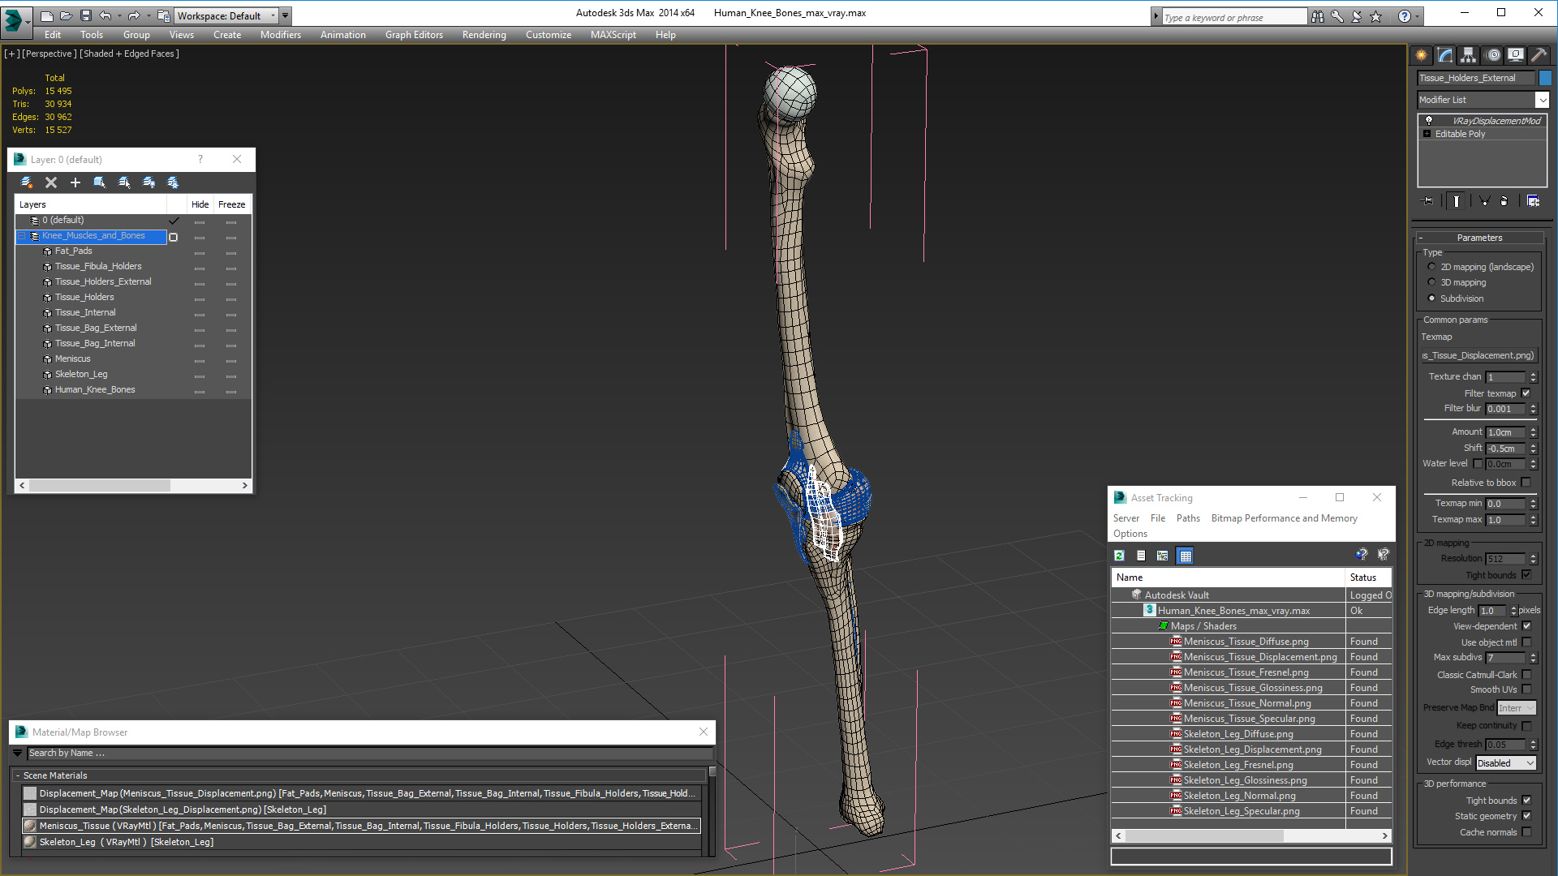
Task: Click the blue object color swatch
Action: click(1545, 78)
